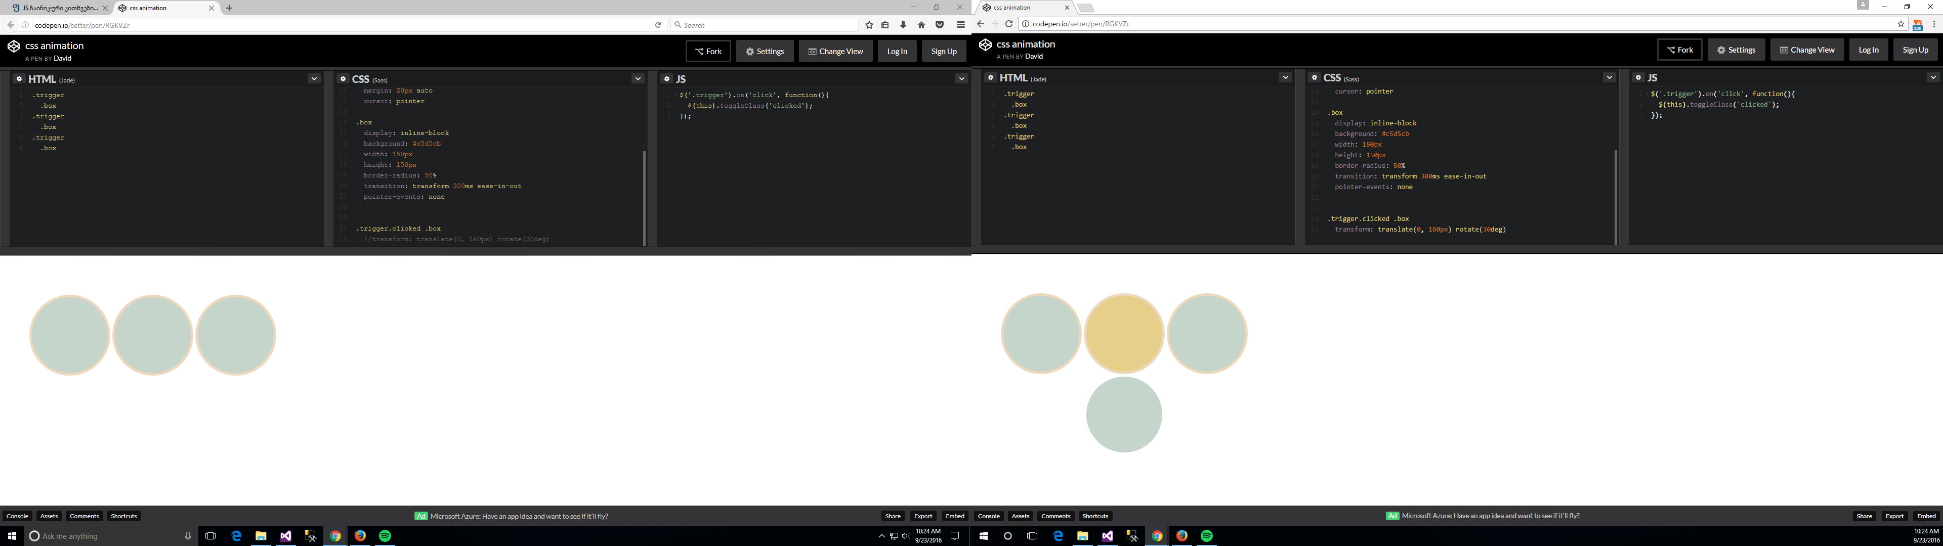Image resolution: width=1943 pixels, height=546 pixels.
Task: Click Firefox Pocket icon in toolbar
Action: [939, 25]
